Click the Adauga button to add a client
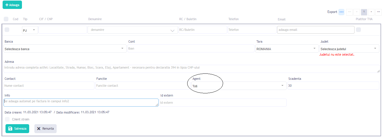Viewport: 384px width, 138px height. tap(12, 5)
